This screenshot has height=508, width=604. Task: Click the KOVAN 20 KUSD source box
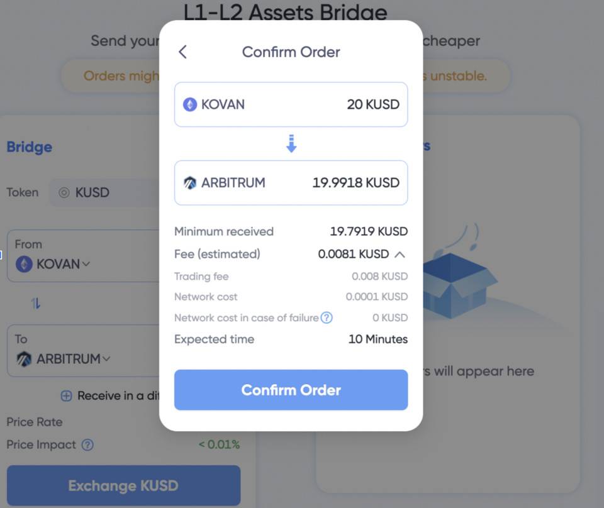pyautogui.click(x=291, y=104)
